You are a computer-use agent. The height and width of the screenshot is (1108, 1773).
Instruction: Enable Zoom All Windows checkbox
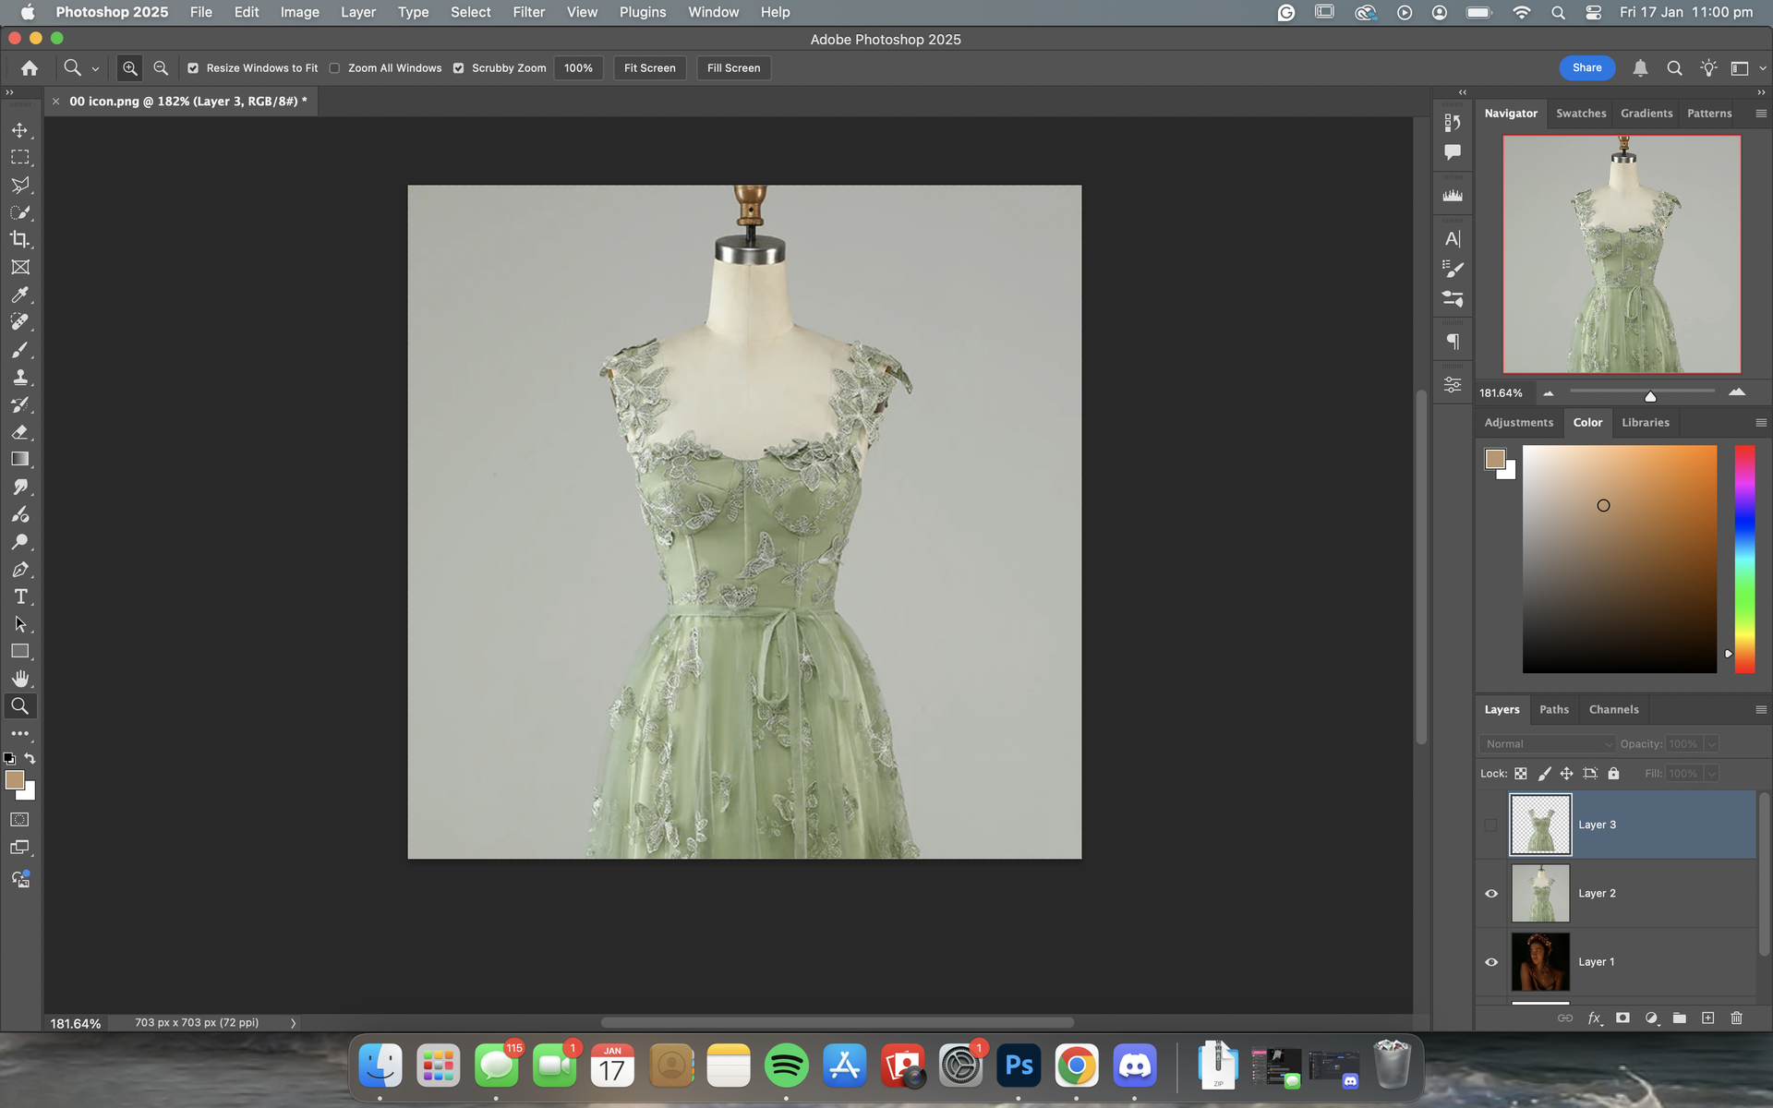[x=335, y=68]
